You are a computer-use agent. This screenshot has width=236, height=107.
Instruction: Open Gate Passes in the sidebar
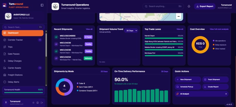point(23,54)
